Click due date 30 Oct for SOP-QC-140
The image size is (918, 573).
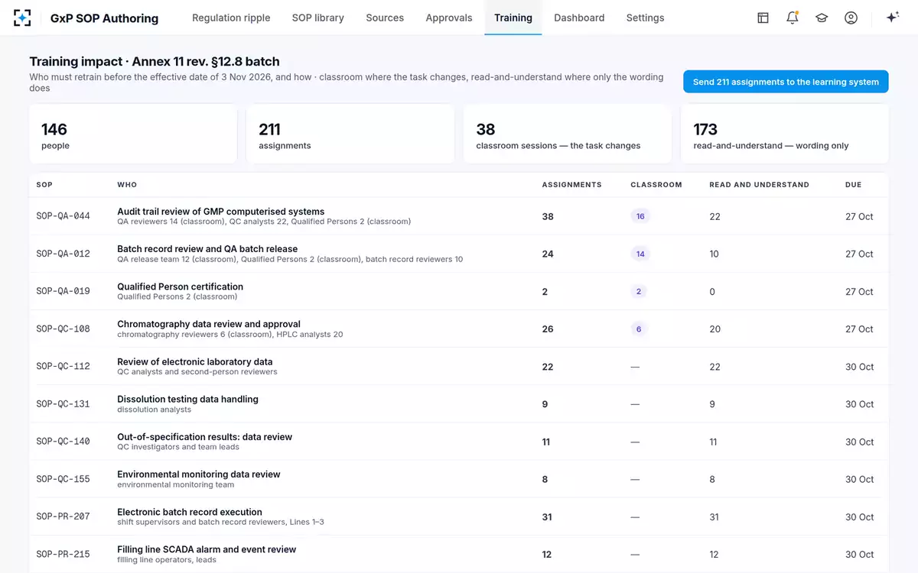point(860,442)
